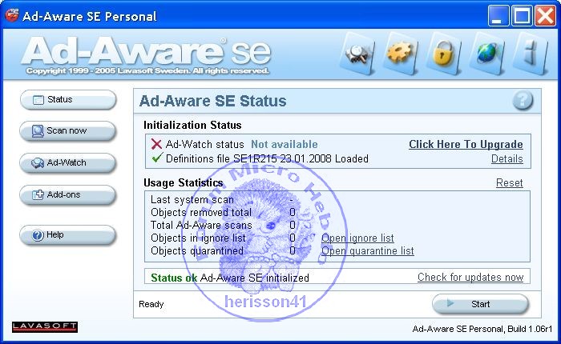The height and width of the screenshot is (344, 561).
Task: Close the Ad-Aware SE Personal window
Action: pos(545,16)
